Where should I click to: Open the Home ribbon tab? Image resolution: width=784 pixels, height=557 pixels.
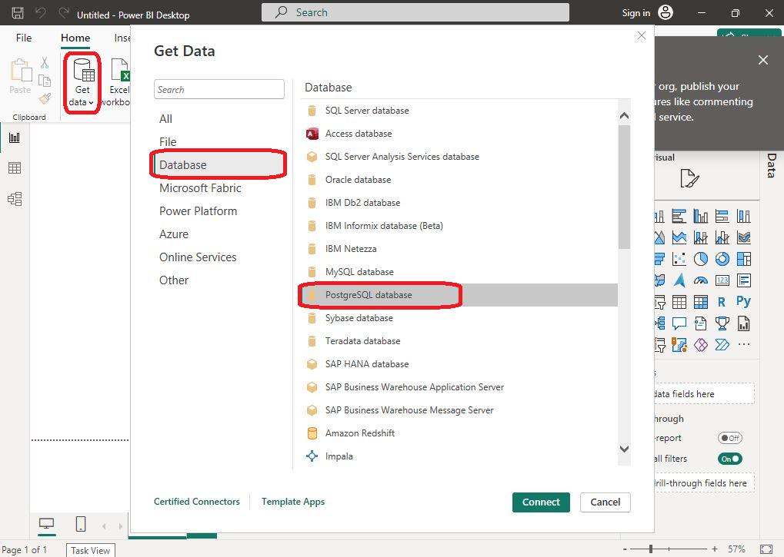tap(75, 38)
